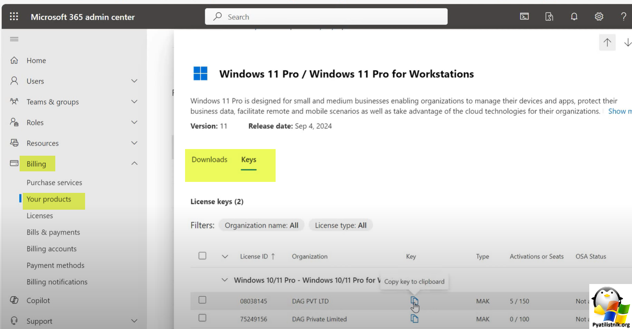Open the Settings gear

[599, 16]
